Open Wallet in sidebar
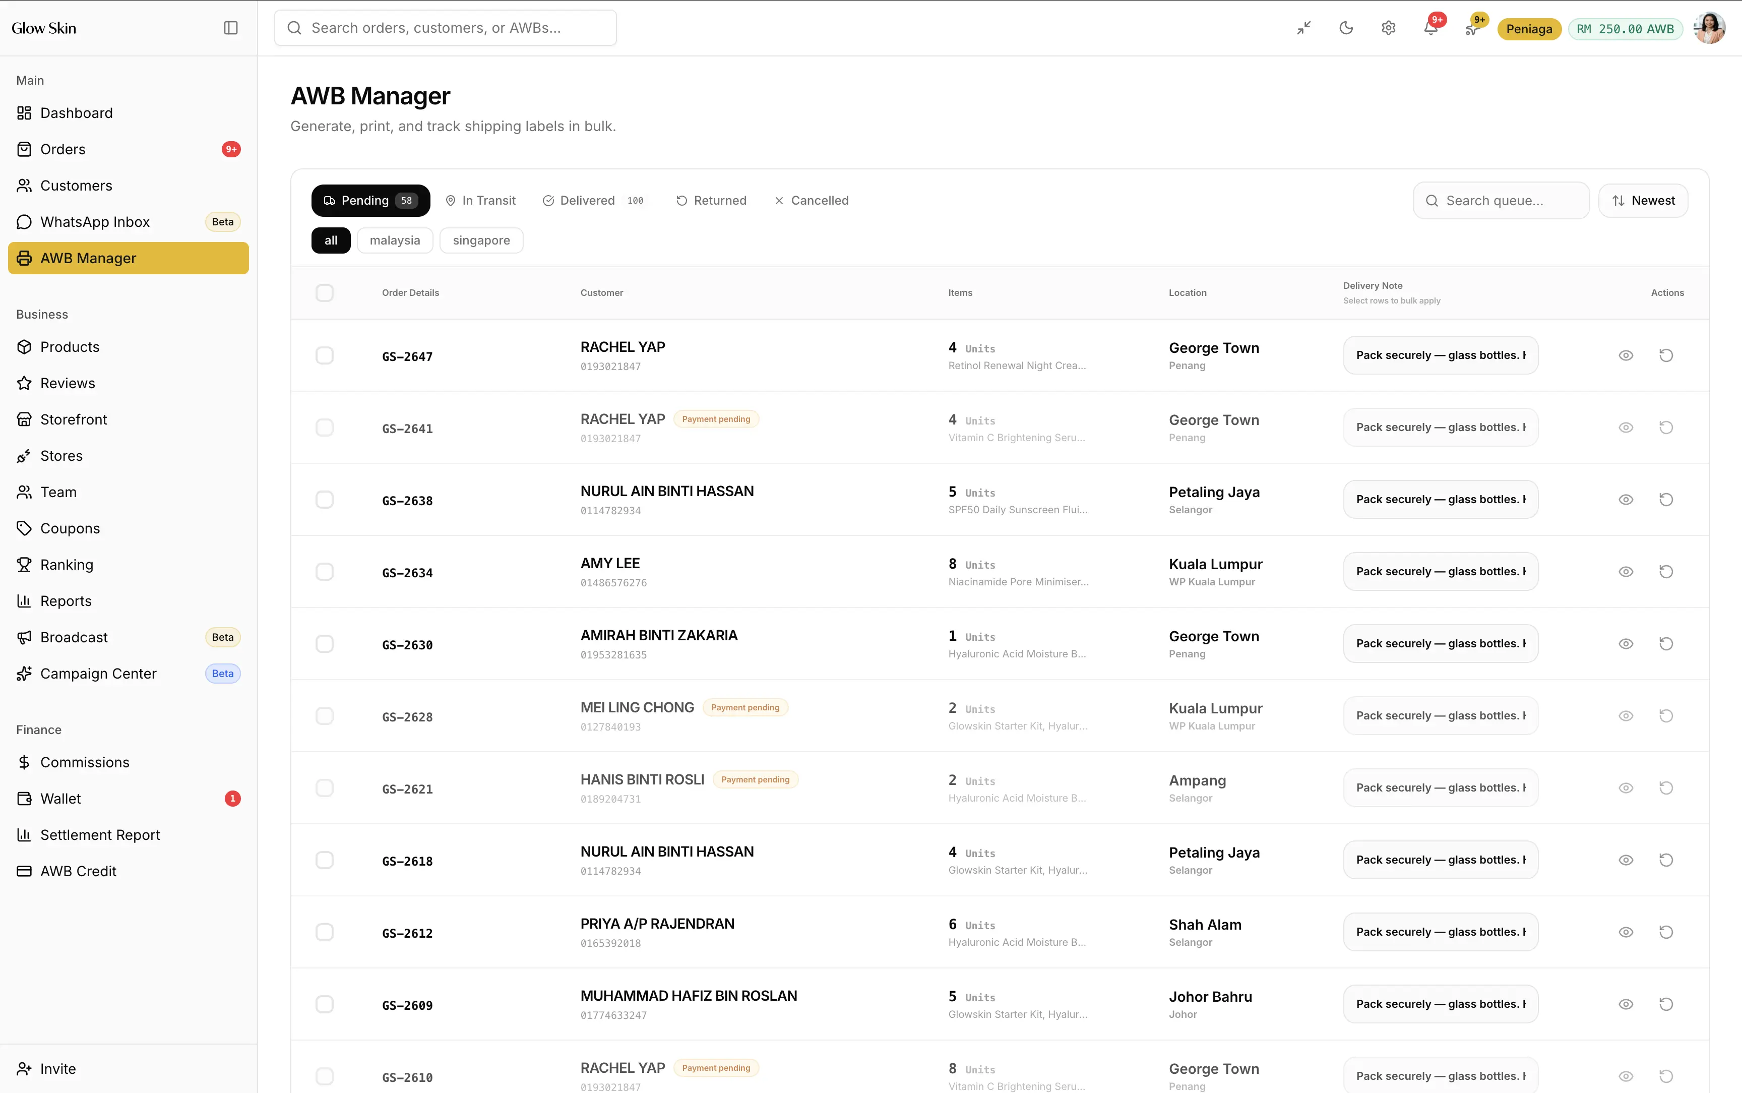 (x=128, y=798)
